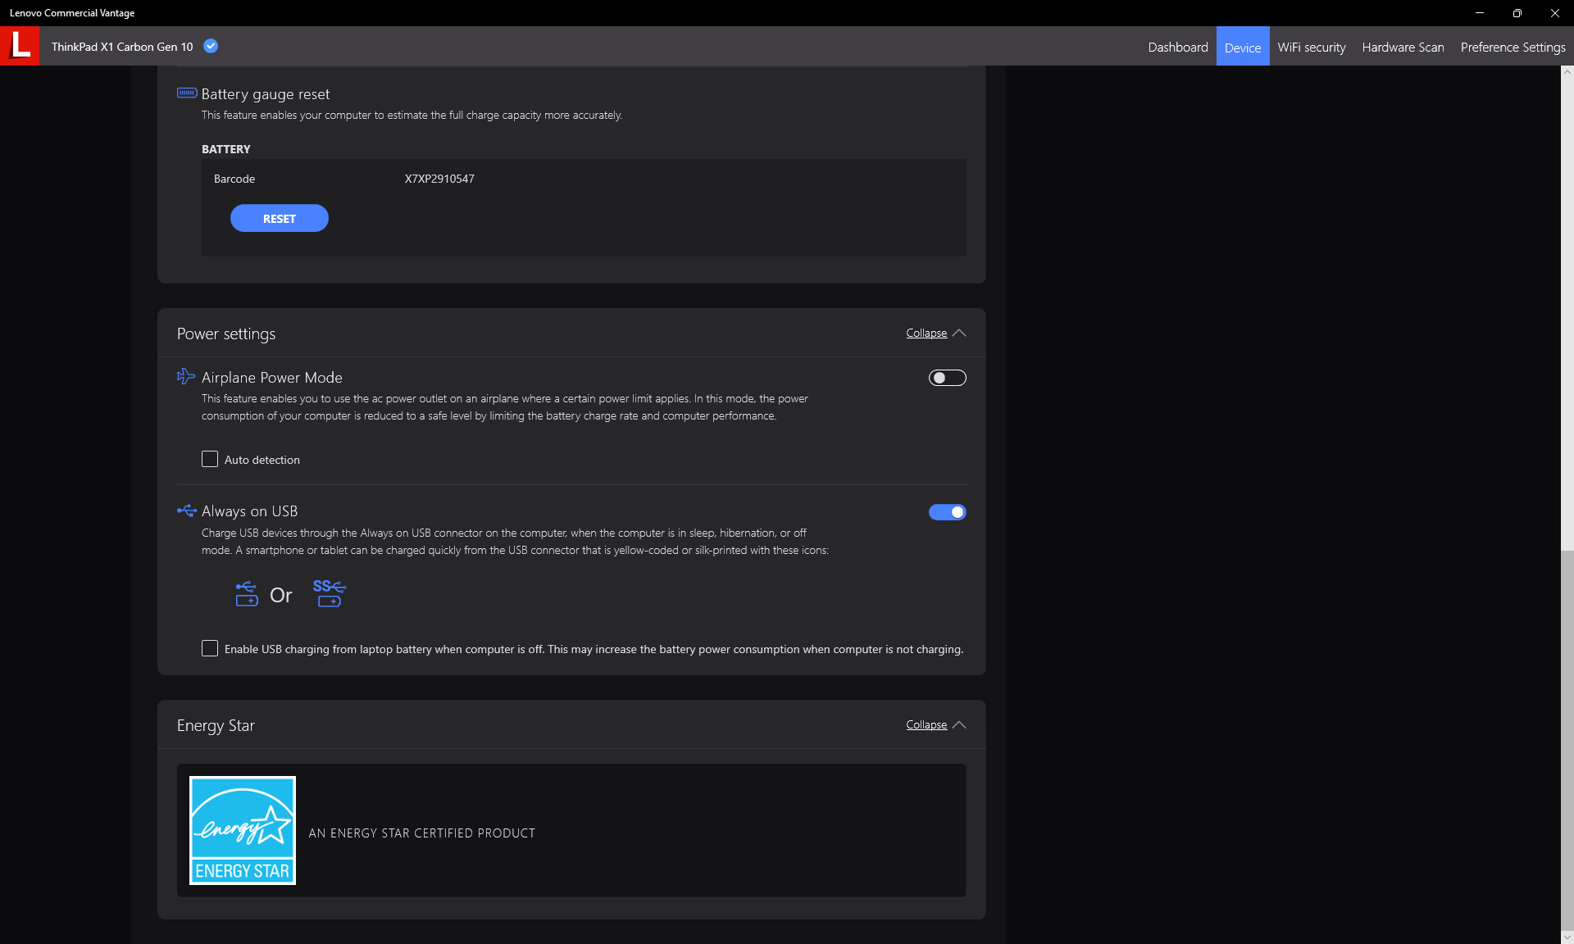Collapse the Energy Star section
This screenshot has height=944, width=1574.
pyautogui.click(x=926, y=724)
